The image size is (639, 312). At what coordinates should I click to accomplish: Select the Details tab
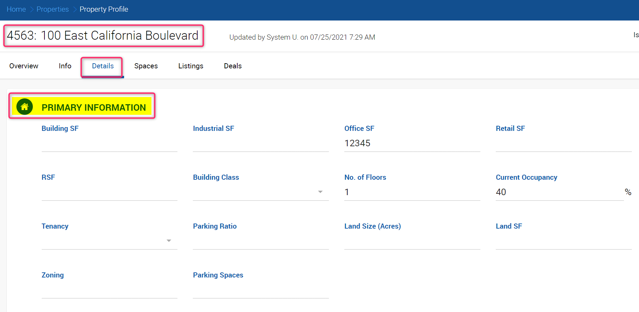tap(103, 66)
